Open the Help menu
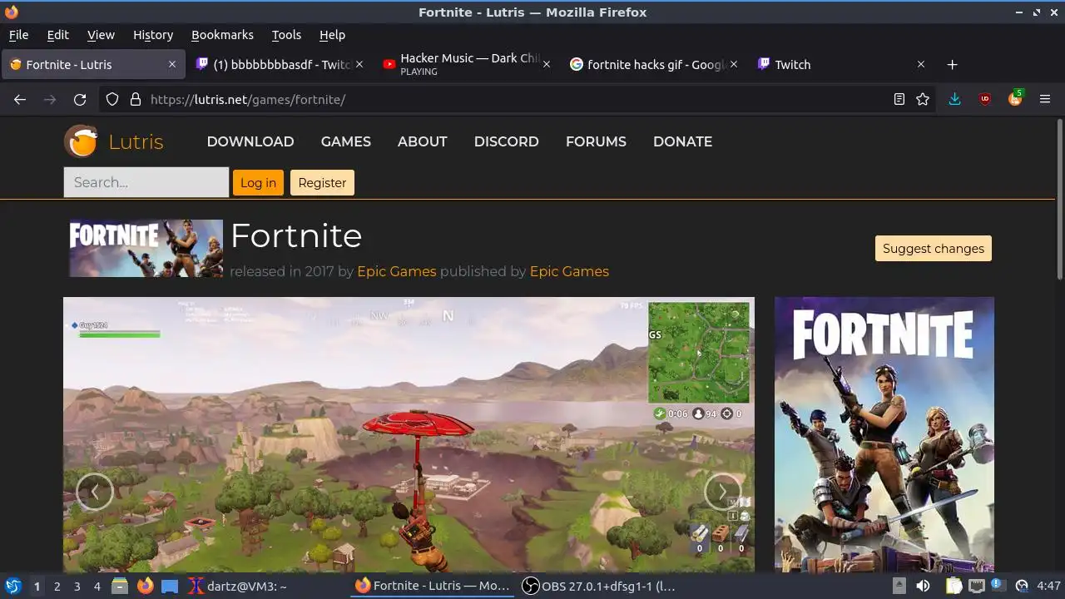Viewport: 1065px width, 599px height. (x=332, y=35)
